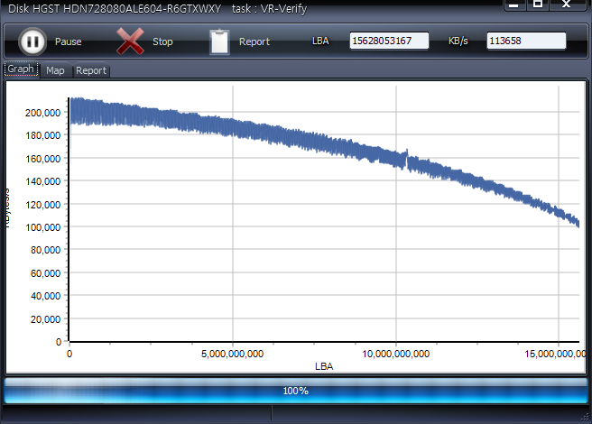Click the blue speed curve in graph

pos(271,135)
